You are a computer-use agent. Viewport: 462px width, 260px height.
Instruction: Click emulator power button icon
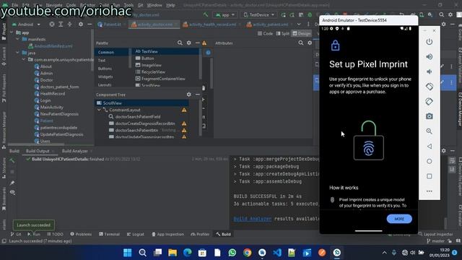pos(430,42)
